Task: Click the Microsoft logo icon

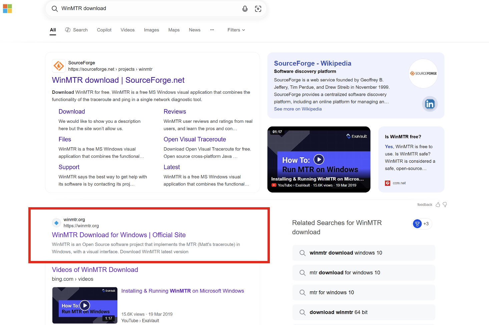Action: (x=7, y=9)
